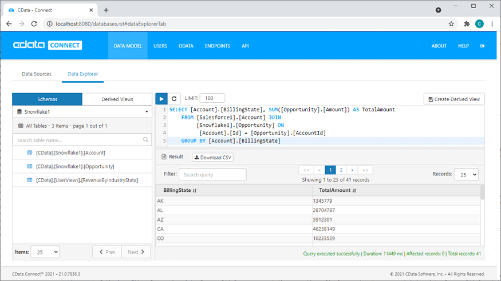Viewport: 501px width, 281px height.
Task: Click the CData Connect logo
Action: point(48,45)
